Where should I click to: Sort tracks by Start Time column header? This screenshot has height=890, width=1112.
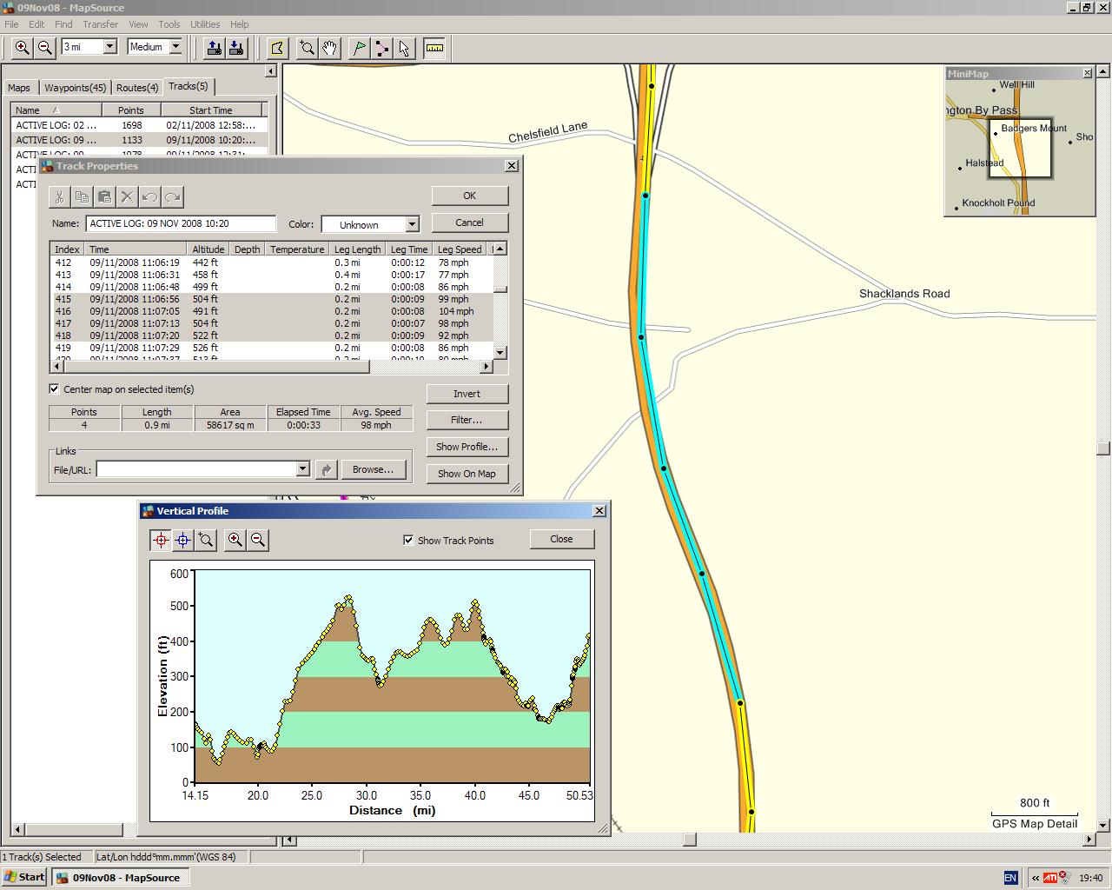click(x=210, y=110)
